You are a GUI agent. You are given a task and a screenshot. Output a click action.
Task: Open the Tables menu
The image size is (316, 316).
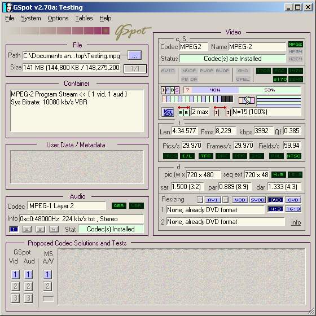84,18
